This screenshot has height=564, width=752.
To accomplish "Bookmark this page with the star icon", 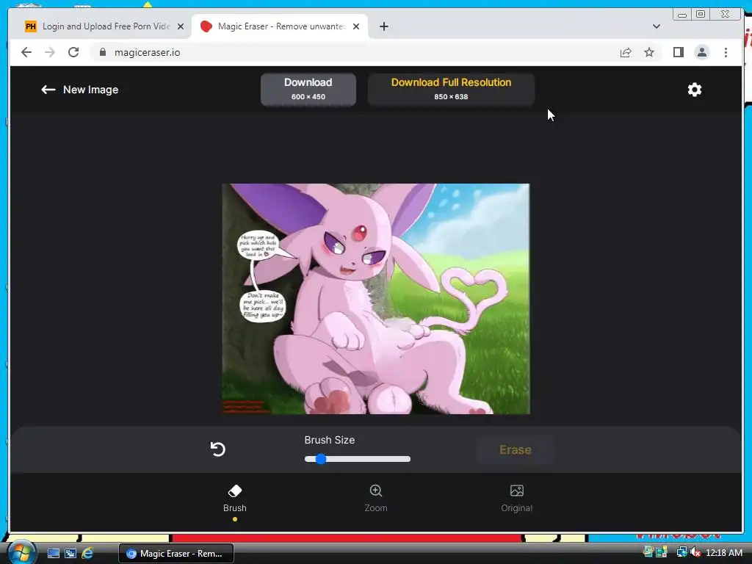I will pos(649,52).
